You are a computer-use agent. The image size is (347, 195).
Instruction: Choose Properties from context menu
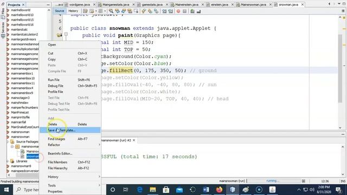pos(70,191)
